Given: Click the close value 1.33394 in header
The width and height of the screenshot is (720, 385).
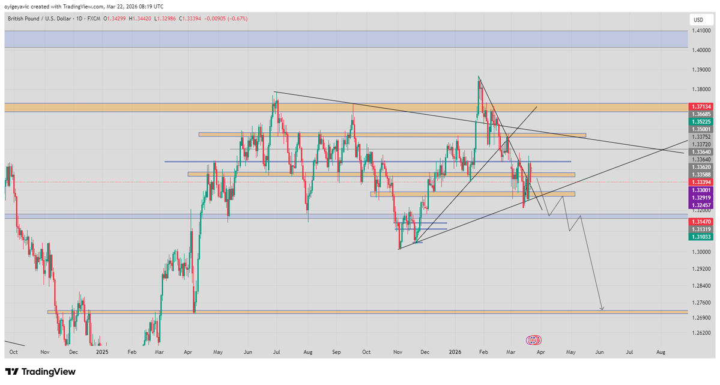Looking at the screenshot, I should 190,19.
